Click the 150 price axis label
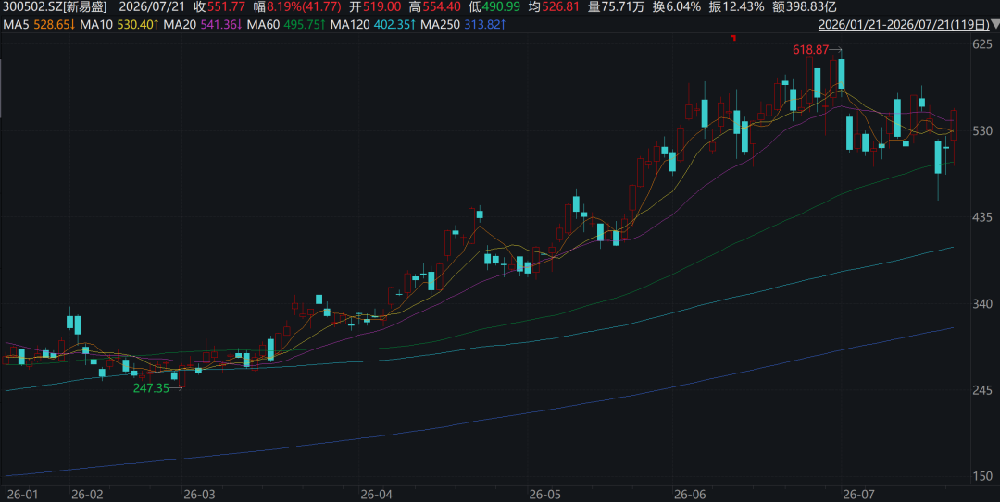1000x502 pixels. [x=982, y=476]
